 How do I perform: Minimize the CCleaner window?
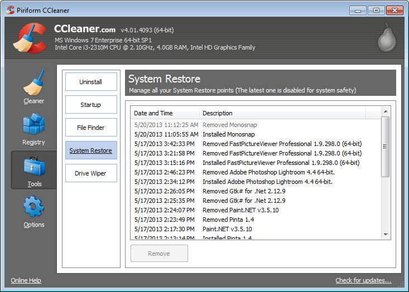358,11
